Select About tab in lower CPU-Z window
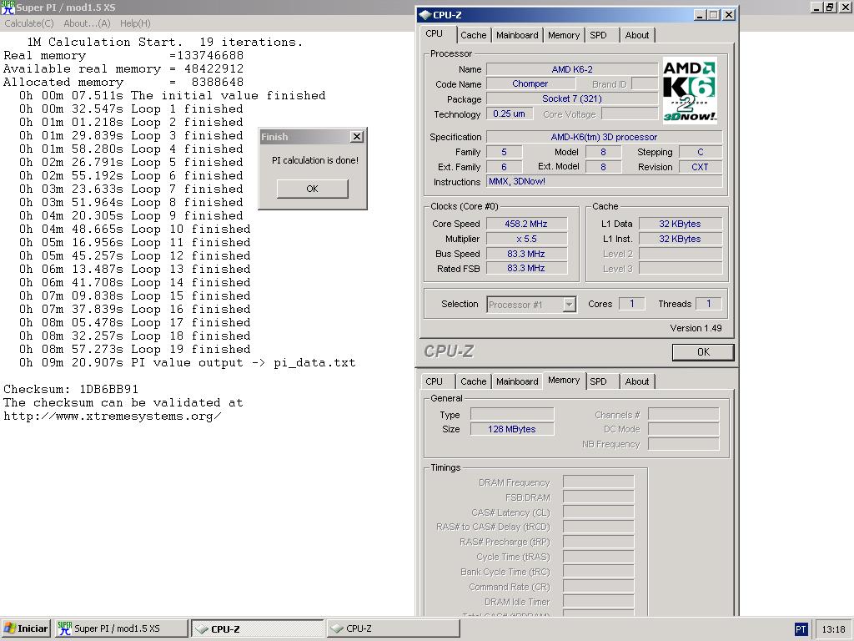 pyautogui.click(x=636, y=381)
